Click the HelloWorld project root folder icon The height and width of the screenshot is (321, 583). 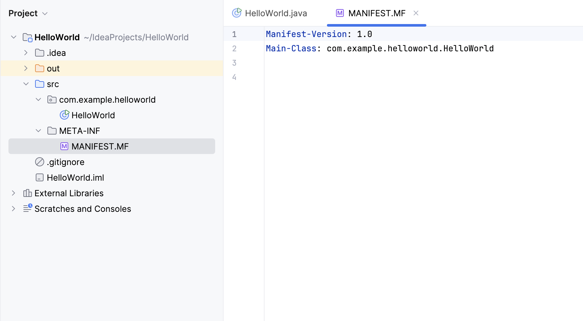pos(27,37)
